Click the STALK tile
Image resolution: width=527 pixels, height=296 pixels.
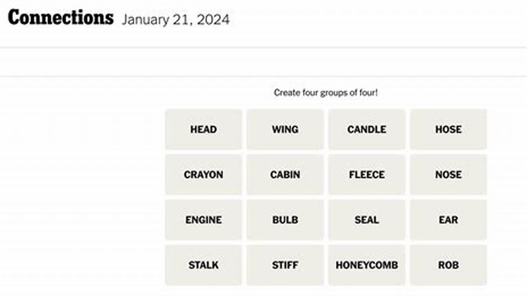pos(203,265)
